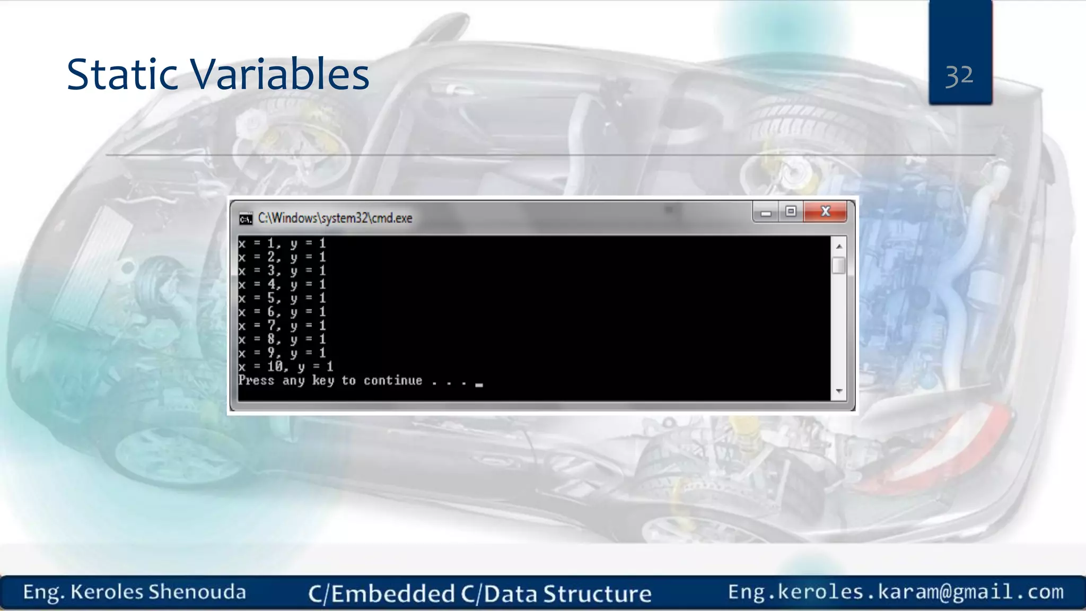The width and height of the screenshot is (1086, 611).
Task: Click the 'Eng. Keroles Shenouda' footer text
Action: [135, 592]
